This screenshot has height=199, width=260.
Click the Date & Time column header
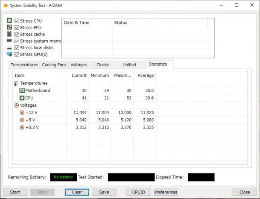pyautogui.click(x=77, y=23)
